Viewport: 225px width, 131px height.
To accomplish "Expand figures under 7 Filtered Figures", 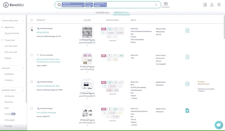I will click(x=87, y=99).
